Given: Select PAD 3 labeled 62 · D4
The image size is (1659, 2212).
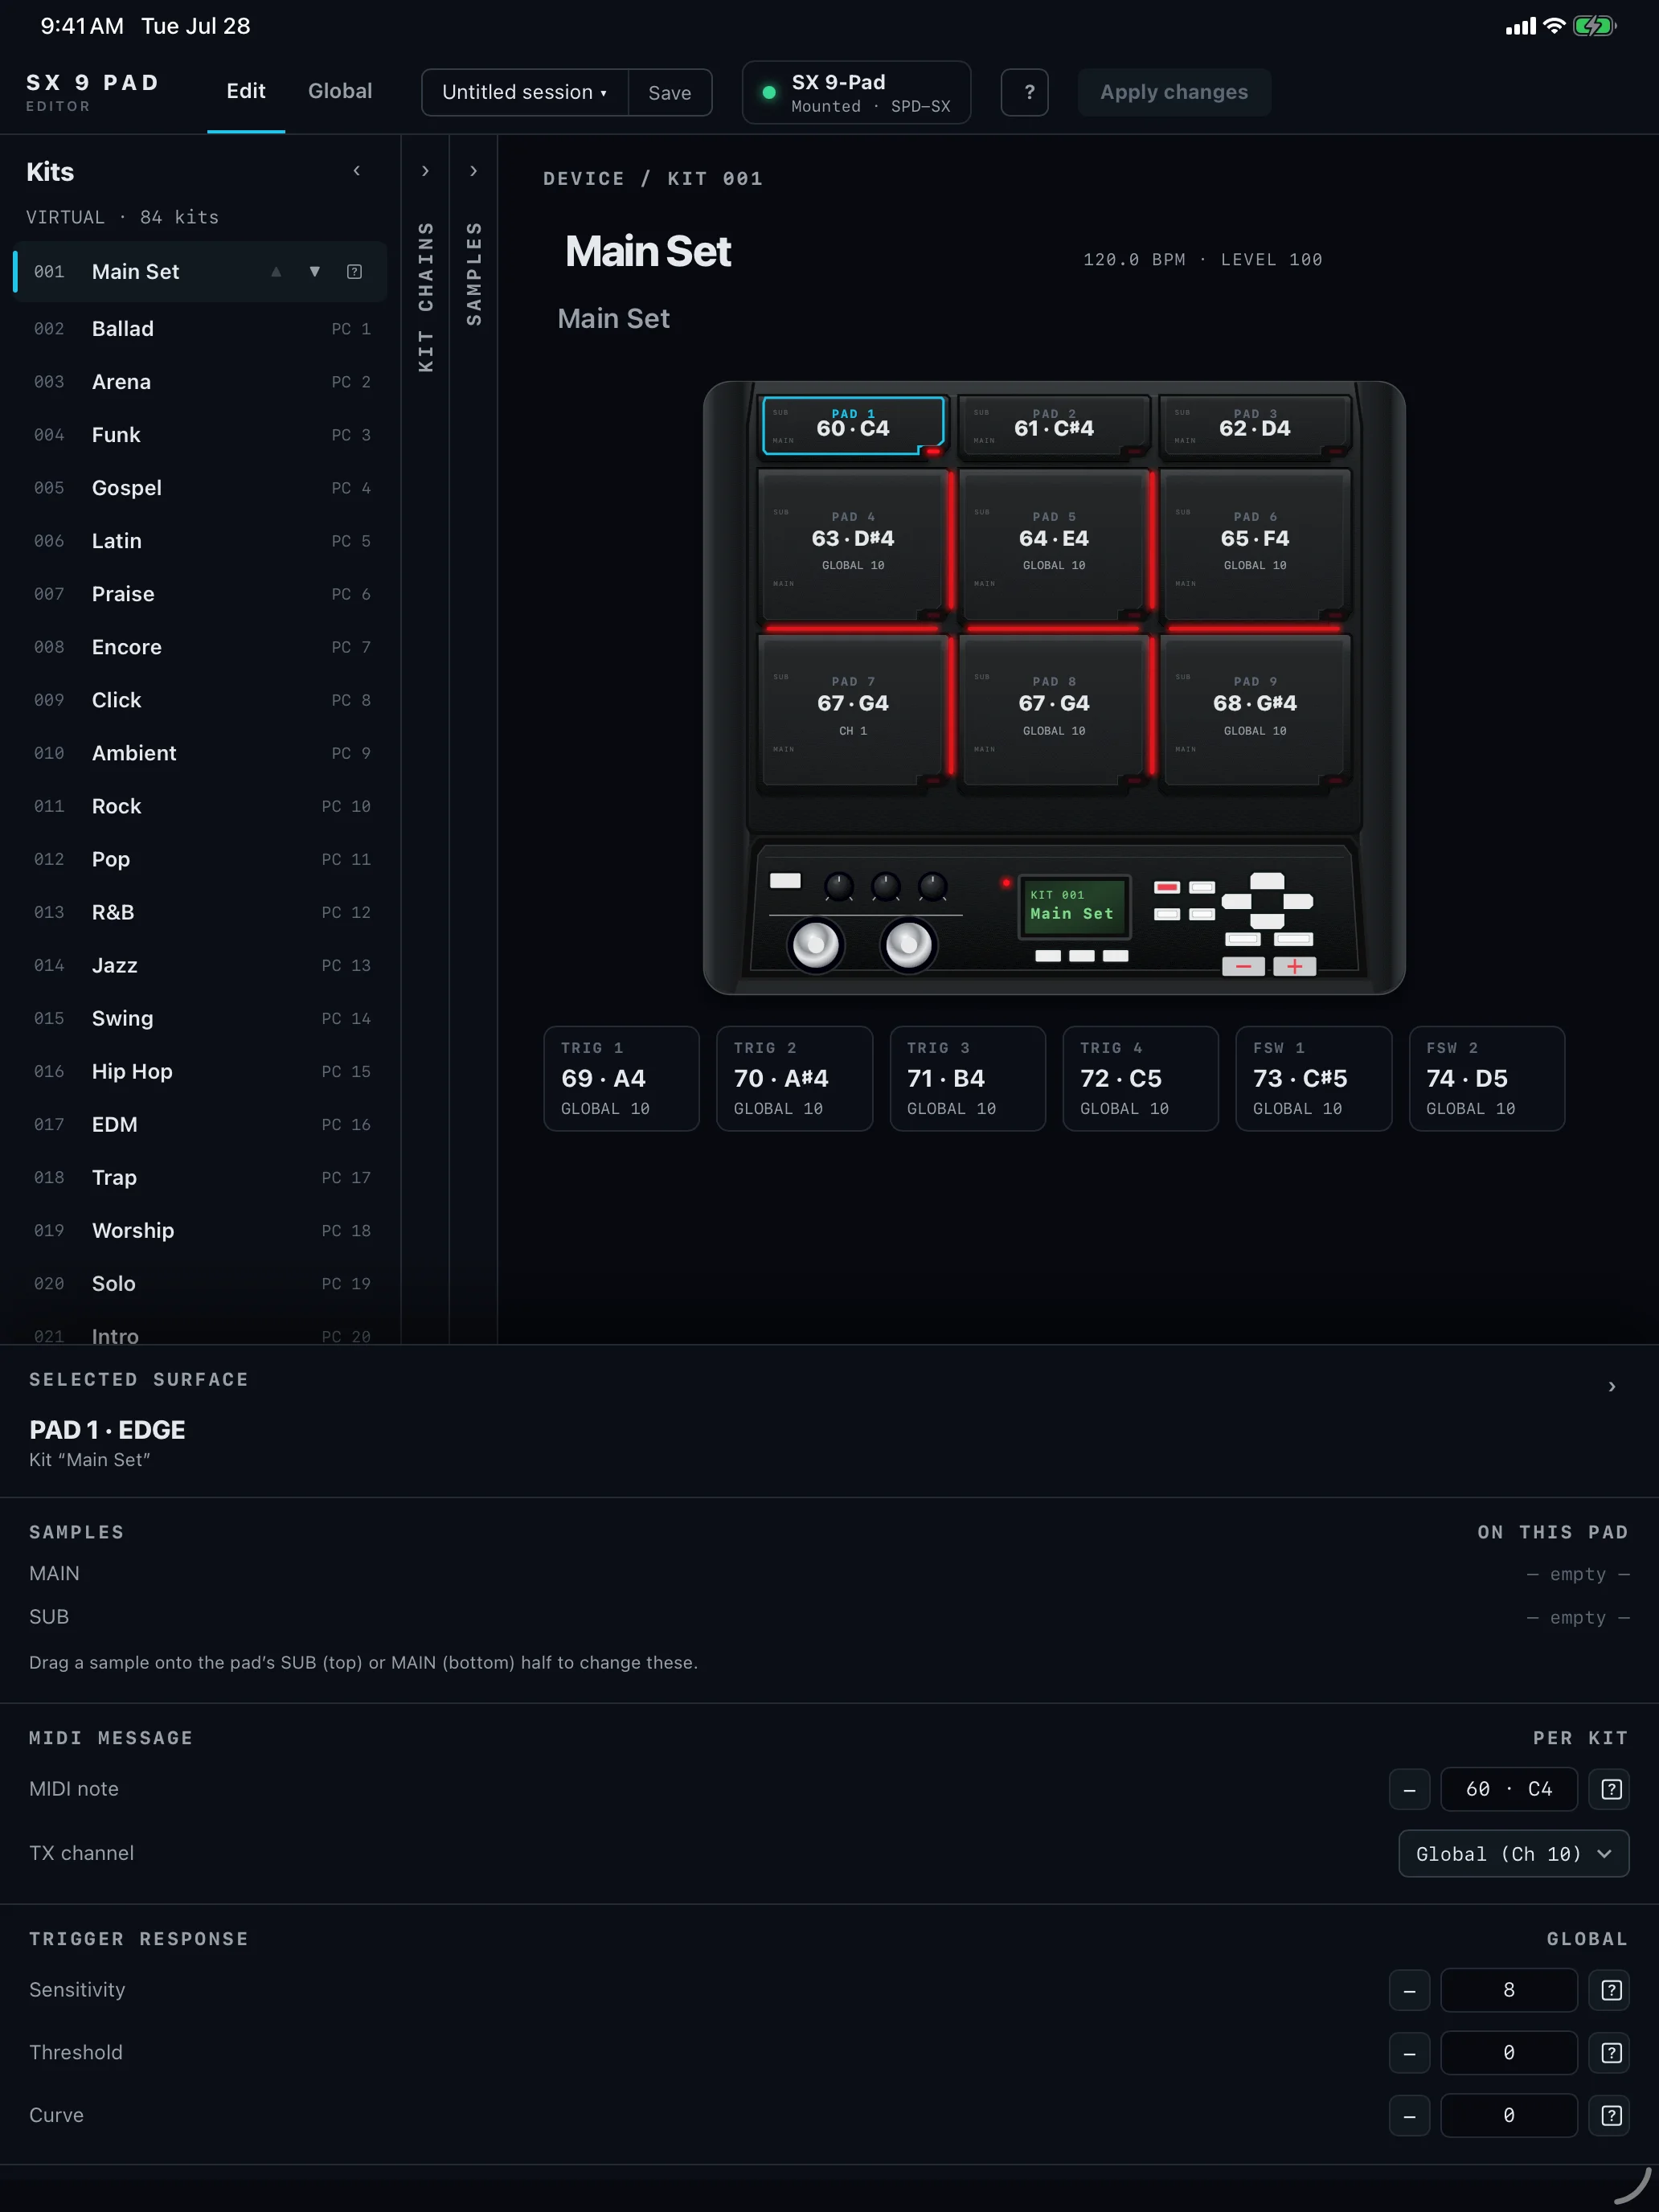Looking at the screenshot, I should [x=1254, y=425].
